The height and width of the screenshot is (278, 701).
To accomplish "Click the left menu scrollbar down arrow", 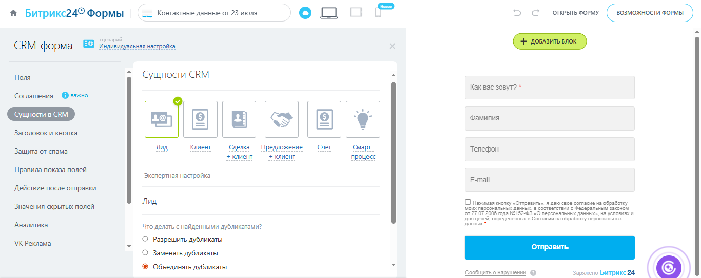I will (129, 246).
